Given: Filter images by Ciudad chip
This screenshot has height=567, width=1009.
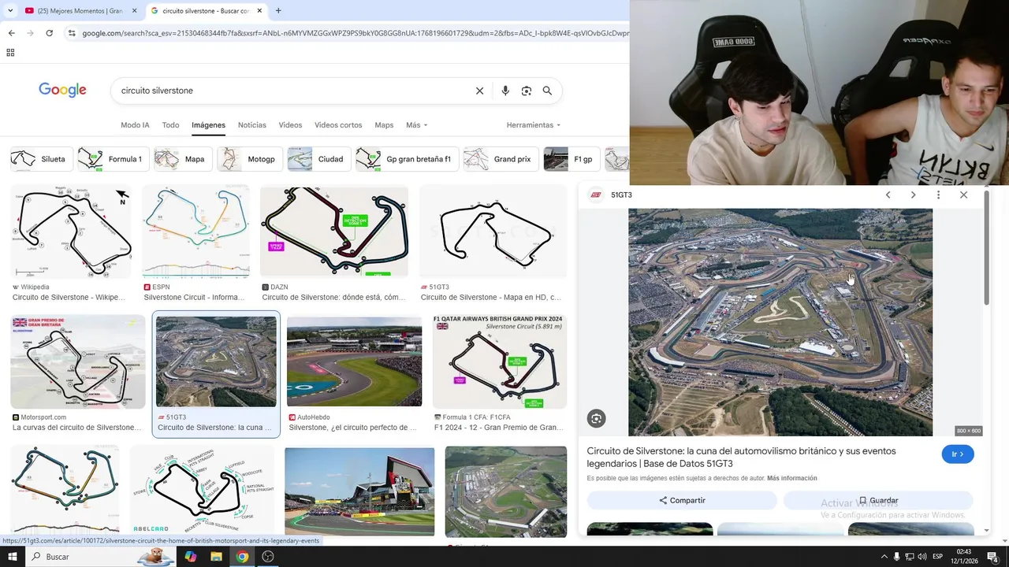Looking at the screenshot, I should point(319,159).
